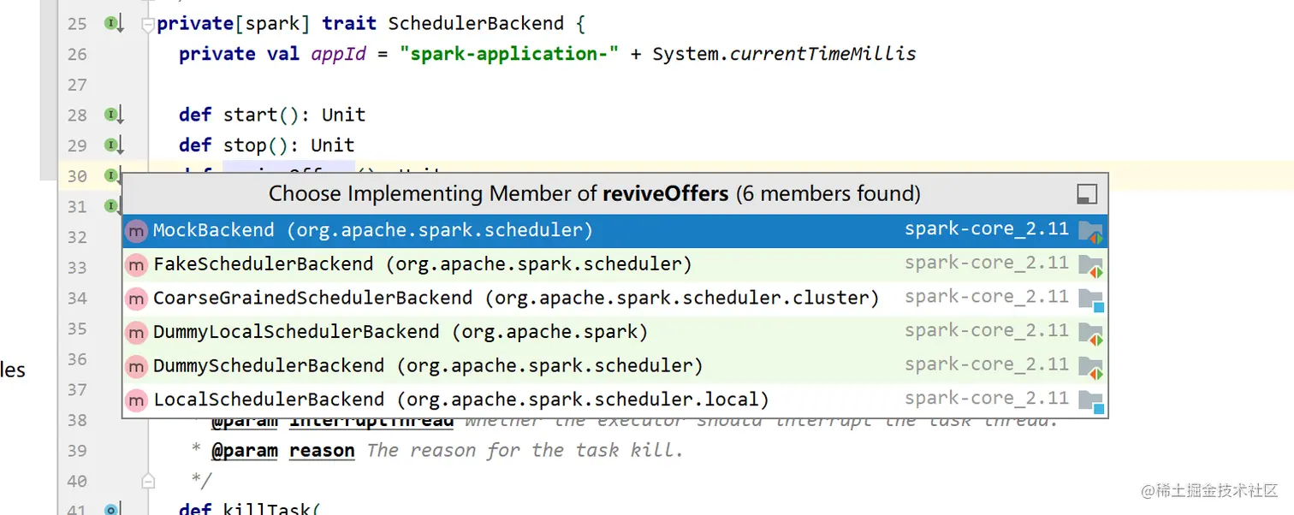
Task: Click gutter icon on line 41 killTask
Action: click(x=110, y=511)
